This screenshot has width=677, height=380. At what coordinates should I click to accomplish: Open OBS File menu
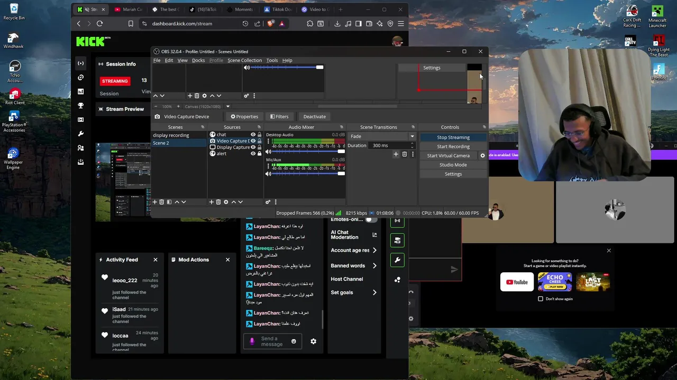coord(157,60)
